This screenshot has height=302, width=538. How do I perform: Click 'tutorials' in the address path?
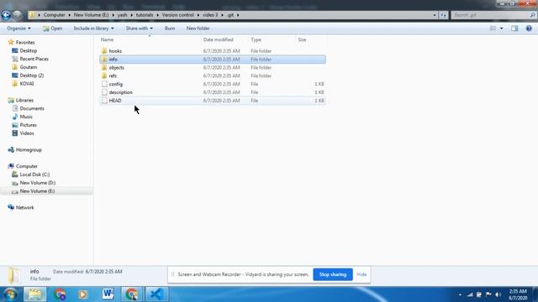coord(145,15)
